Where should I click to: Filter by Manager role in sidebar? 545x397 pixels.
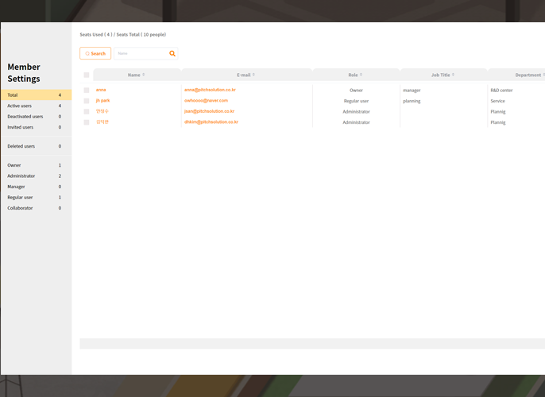point(37,187)
